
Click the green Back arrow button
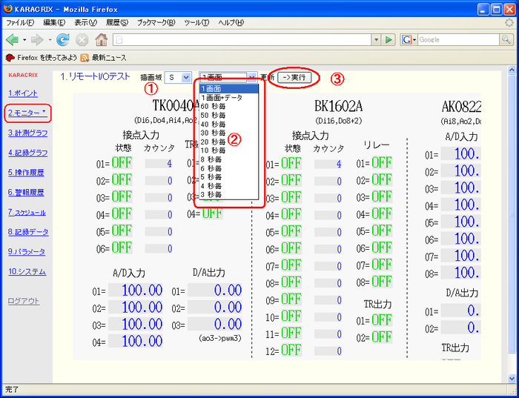coord(13,40)
